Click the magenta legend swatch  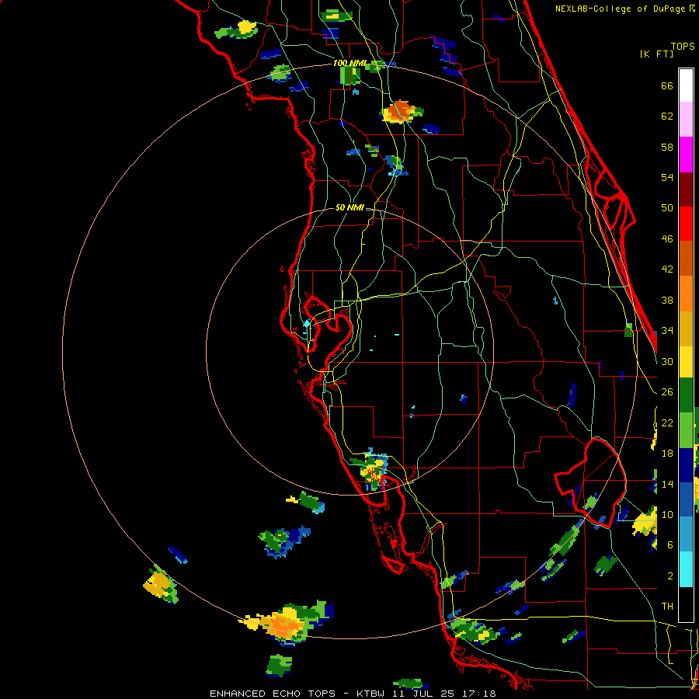686,155
